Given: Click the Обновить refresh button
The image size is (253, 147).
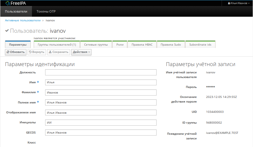Looking at the screenshot, I should (16, 52).
